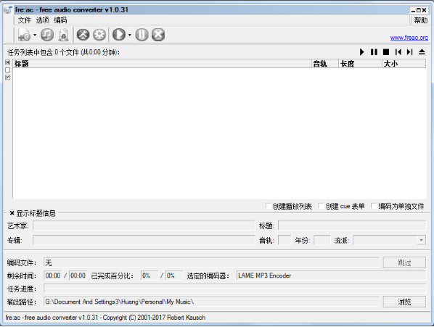Open the 帮助 menu
Screen dimensions: 434x327
point(421,20)
